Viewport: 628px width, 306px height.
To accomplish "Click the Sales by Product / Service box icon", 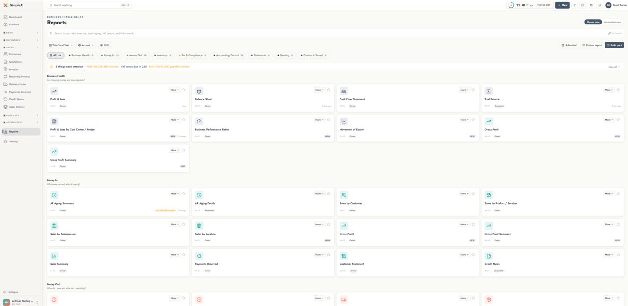I will [489, 195].
